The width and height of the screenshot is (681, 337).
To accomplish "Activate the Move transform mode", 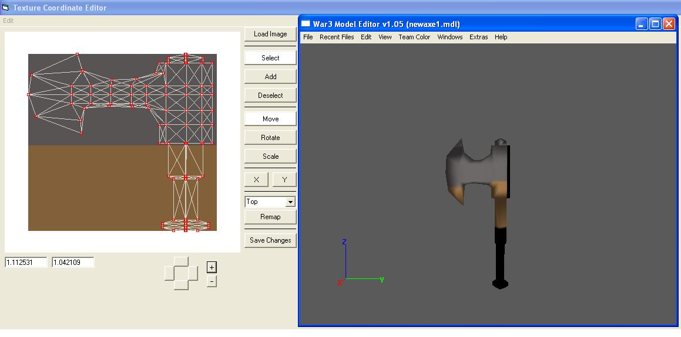I will pos(270,119).
